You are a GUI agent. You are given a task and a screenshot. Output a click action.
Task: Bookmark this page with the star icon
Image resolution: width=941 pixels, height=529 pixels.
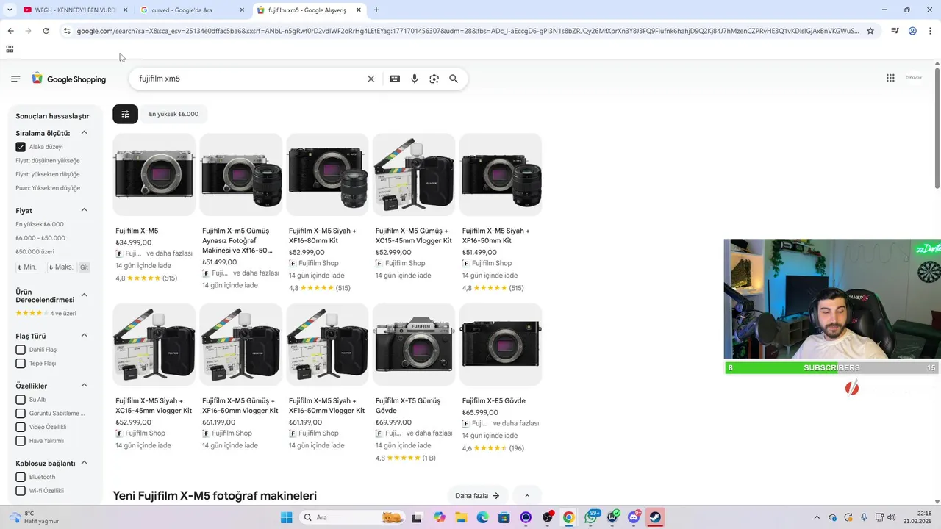870,31
